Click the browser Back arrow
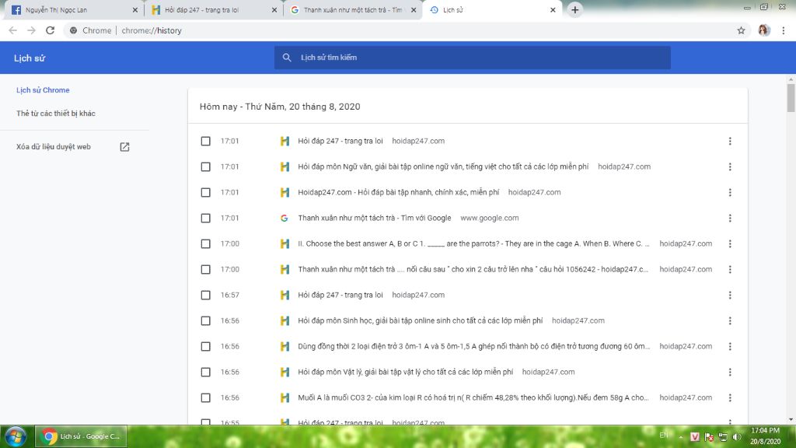This screenshot has width=796, height=448. click(12, 30)
